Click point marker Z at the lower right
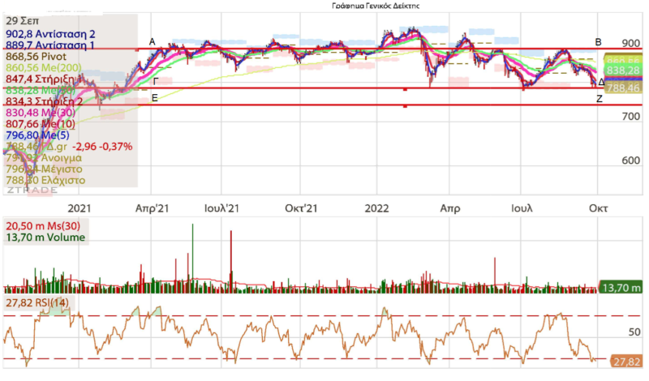Image resolution: width=649 pixels, height=381 pixels. [x=599, y=98]
